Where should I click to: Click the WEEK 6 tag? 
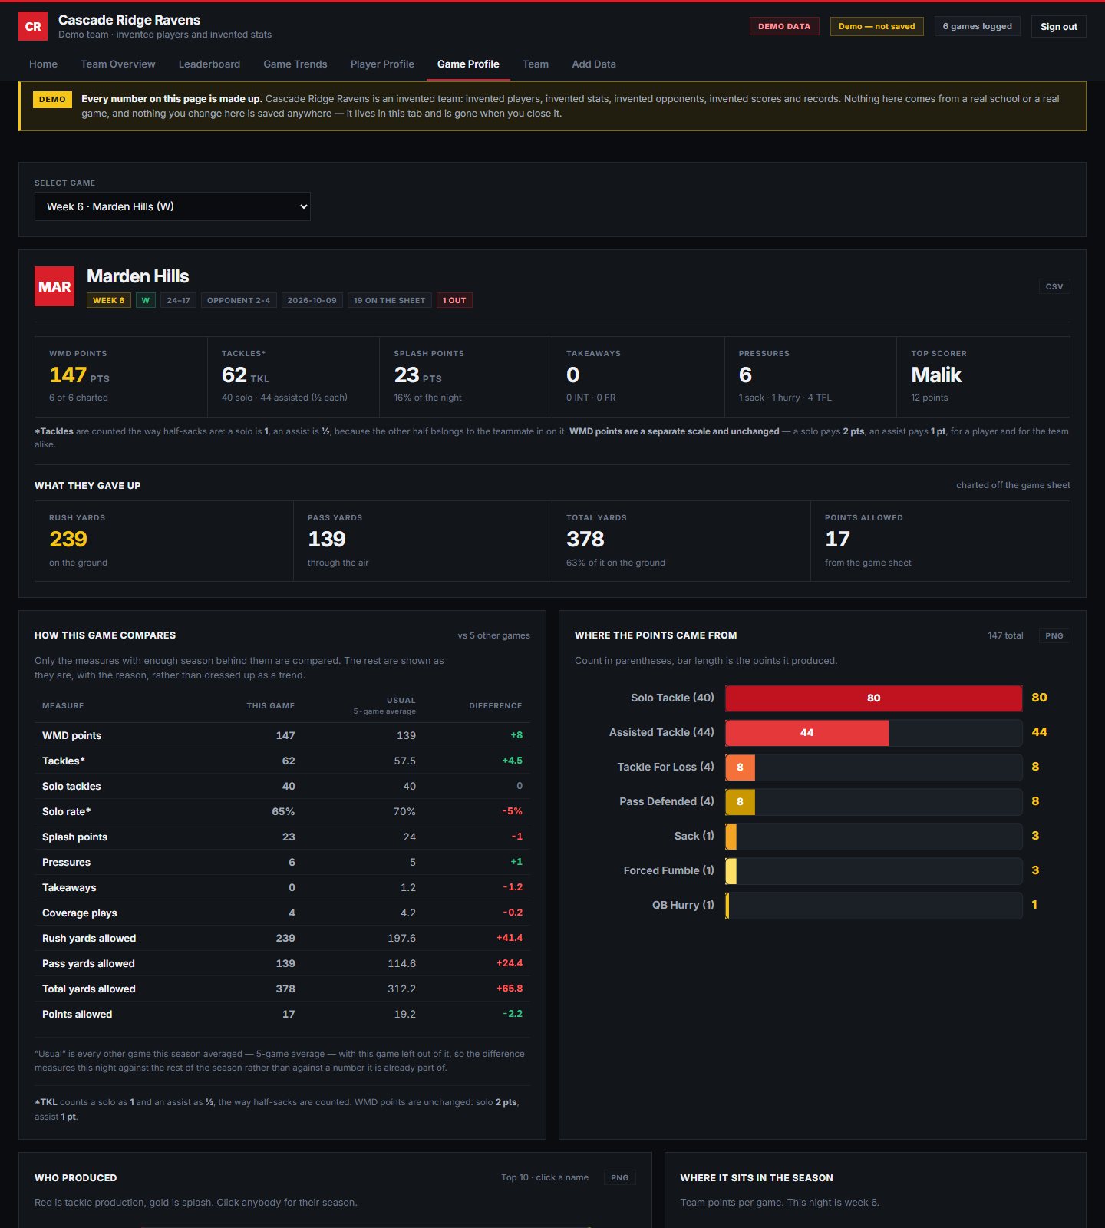tap(109, 300)
